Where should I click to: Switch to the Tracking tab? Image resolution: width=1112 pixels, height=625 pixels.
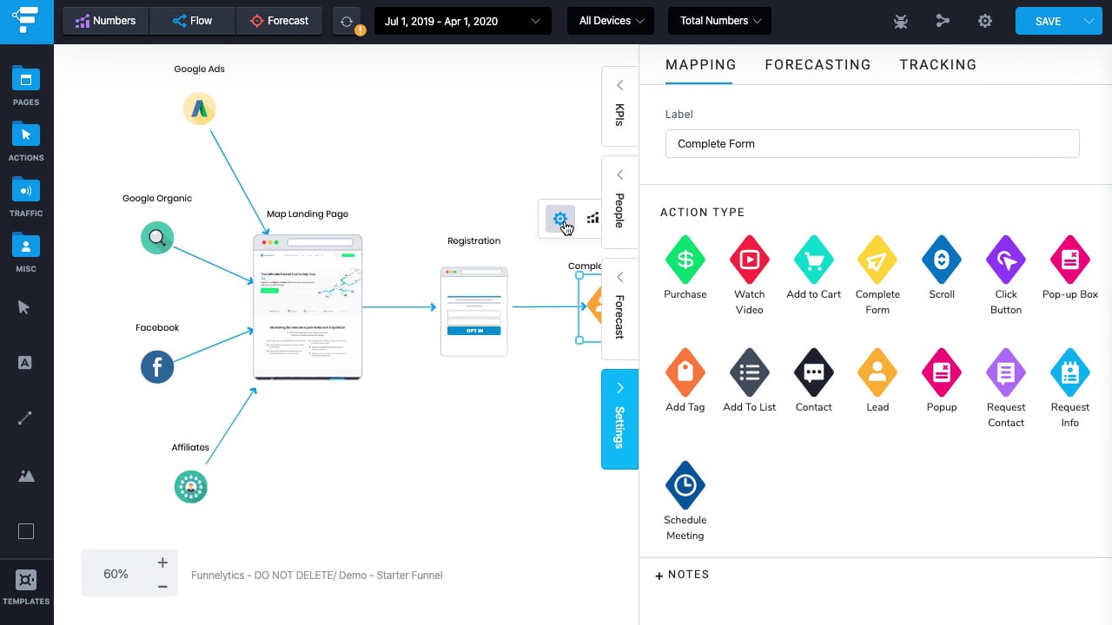click(938, 64)
